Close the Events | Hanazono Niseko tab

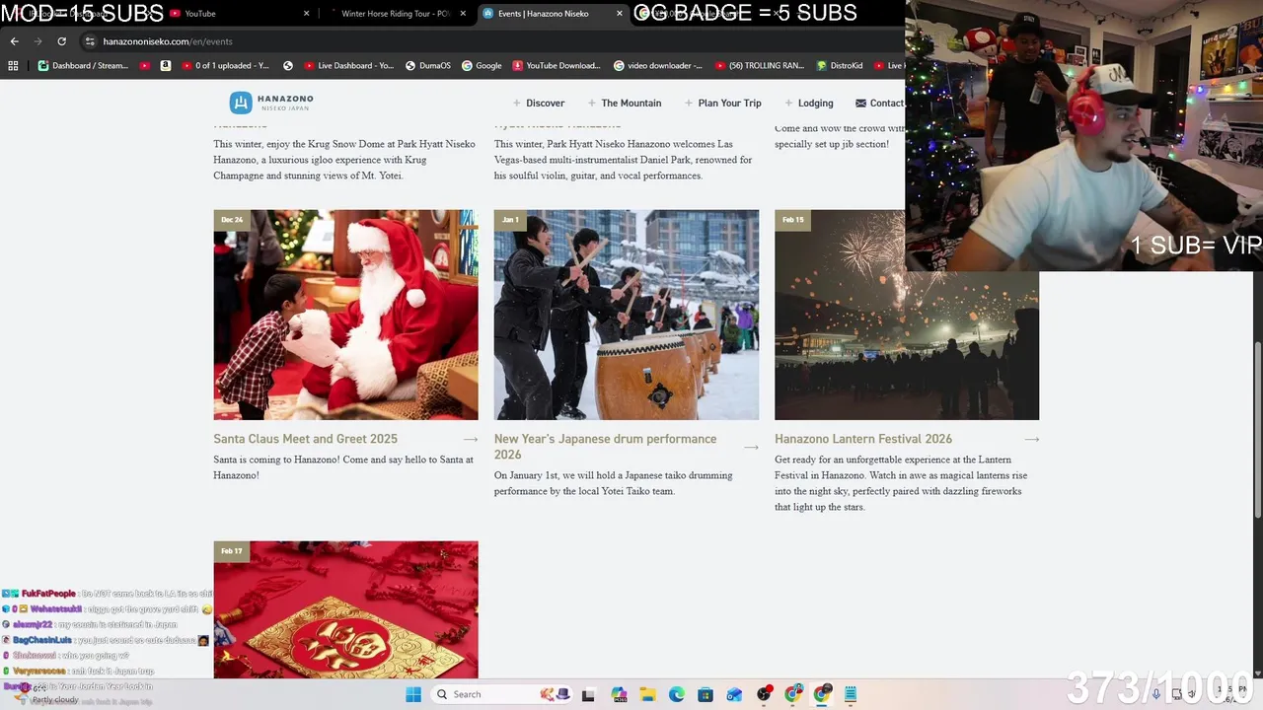[x=620, y=14]
